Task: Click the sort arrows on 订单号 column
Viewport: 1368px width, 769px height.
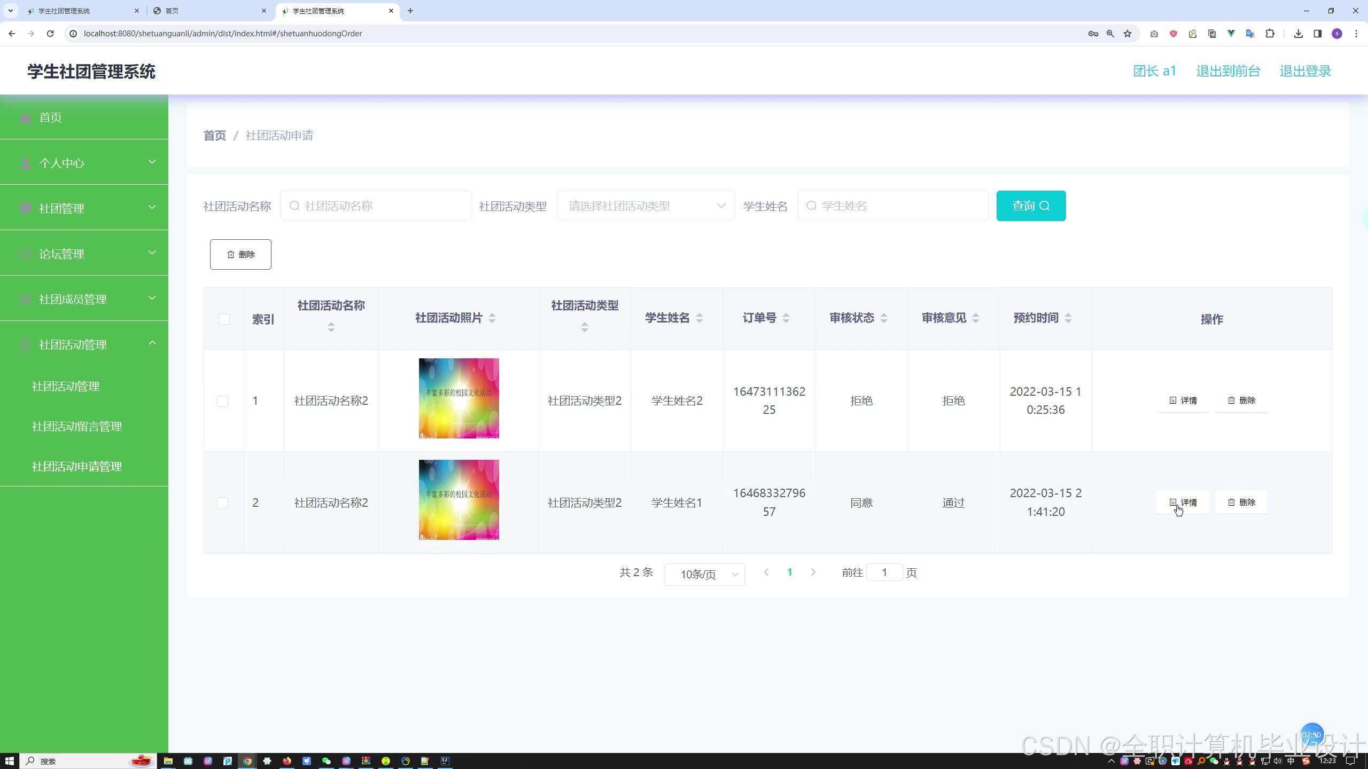Action: (786, 318)
